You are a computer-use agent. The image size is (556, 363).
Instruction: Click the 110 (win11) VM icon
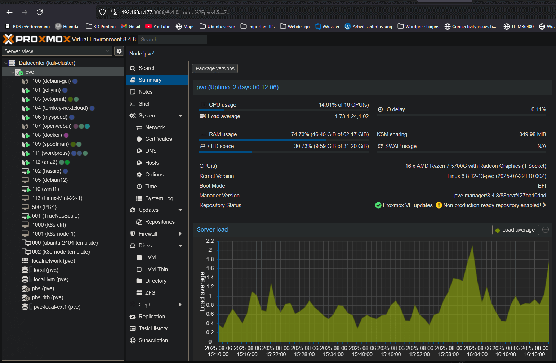pos(26,189)
